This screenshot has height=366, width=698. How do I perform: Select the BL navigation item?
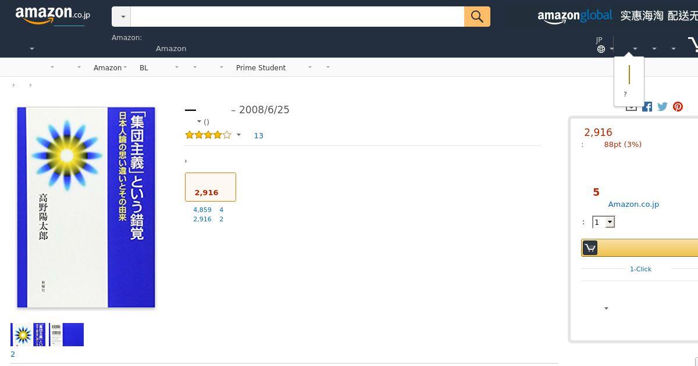(144, 67)
